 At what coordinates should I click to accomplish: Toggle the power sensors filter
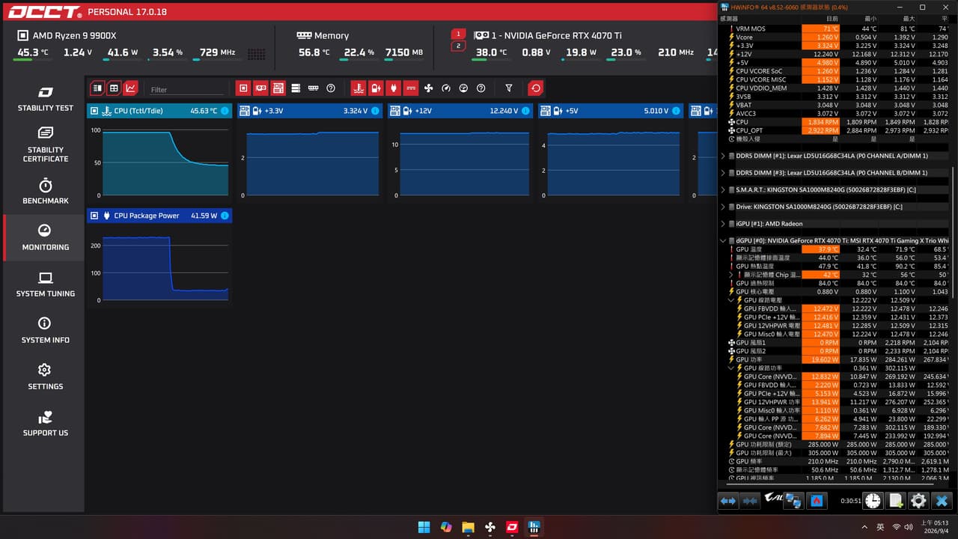click(x=394, y=88)
